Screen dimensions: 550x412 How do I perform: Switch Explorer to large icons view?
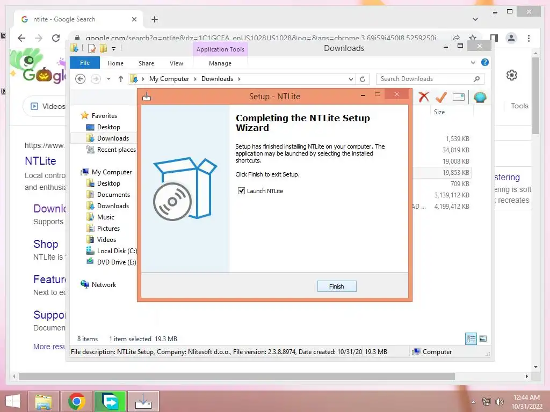coord(483,339)
